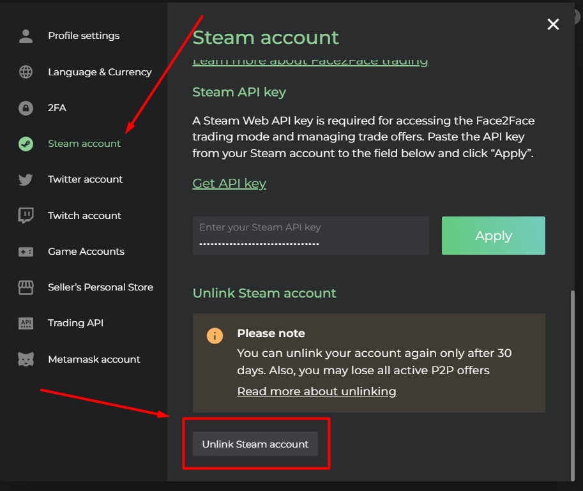This screenshot has height=491, width=583.
Task: Click the Profile settings person icon
Action: [x=26, y=36]
